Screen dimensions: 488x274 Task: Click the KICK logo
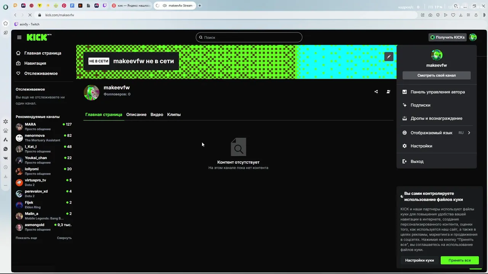39,37
